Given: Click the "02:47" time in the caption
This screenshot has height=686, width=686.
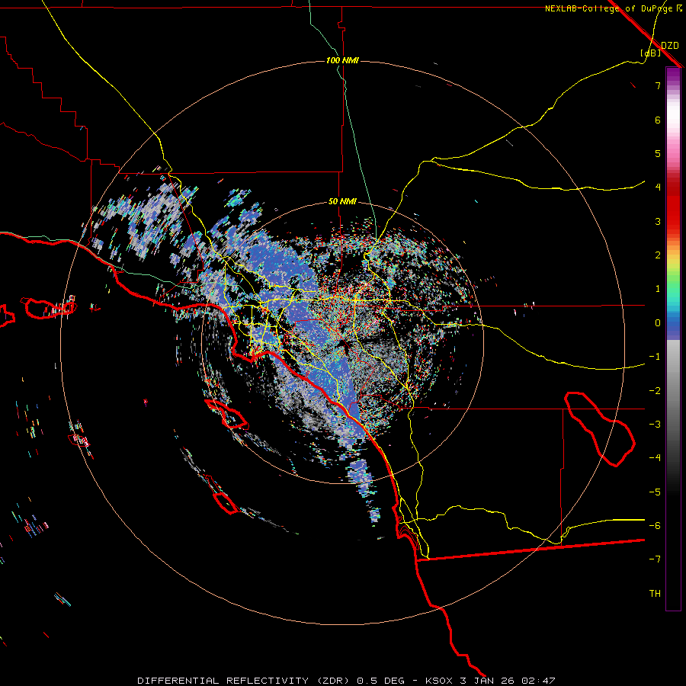Looking at the screenshot, I should coord(538,681).
